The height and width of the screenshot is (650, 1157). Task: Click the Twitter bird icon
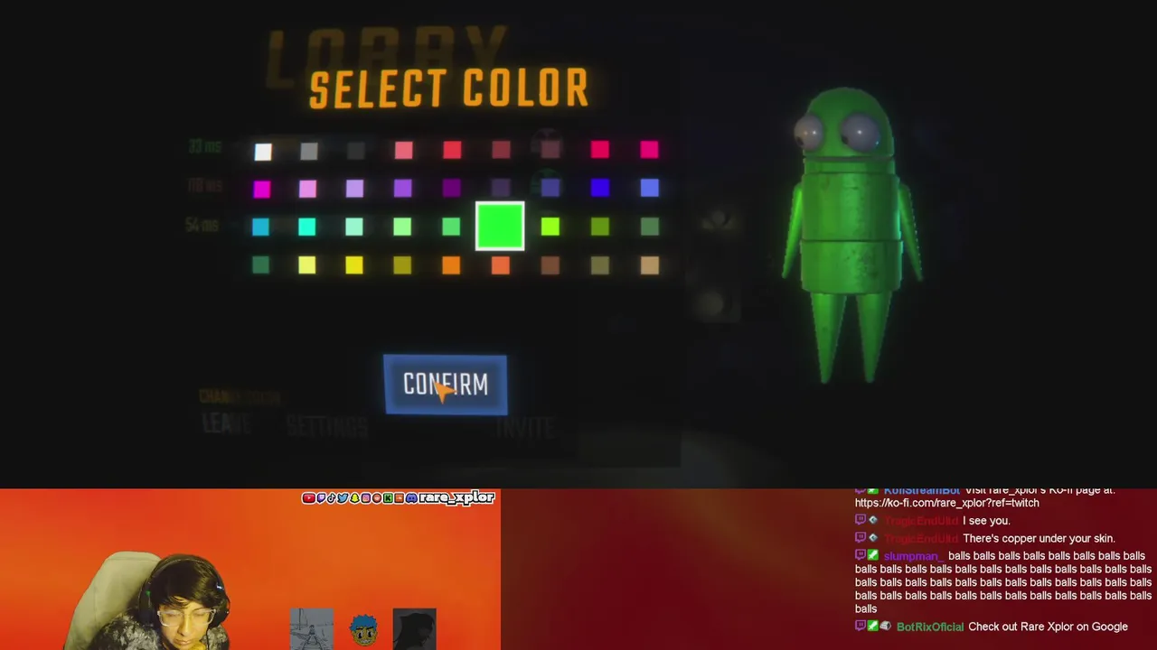(343, 498)
